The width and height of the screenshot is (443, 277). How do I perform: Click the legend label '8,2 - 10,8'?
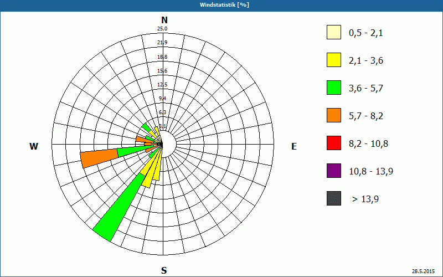tap(368, 144)
